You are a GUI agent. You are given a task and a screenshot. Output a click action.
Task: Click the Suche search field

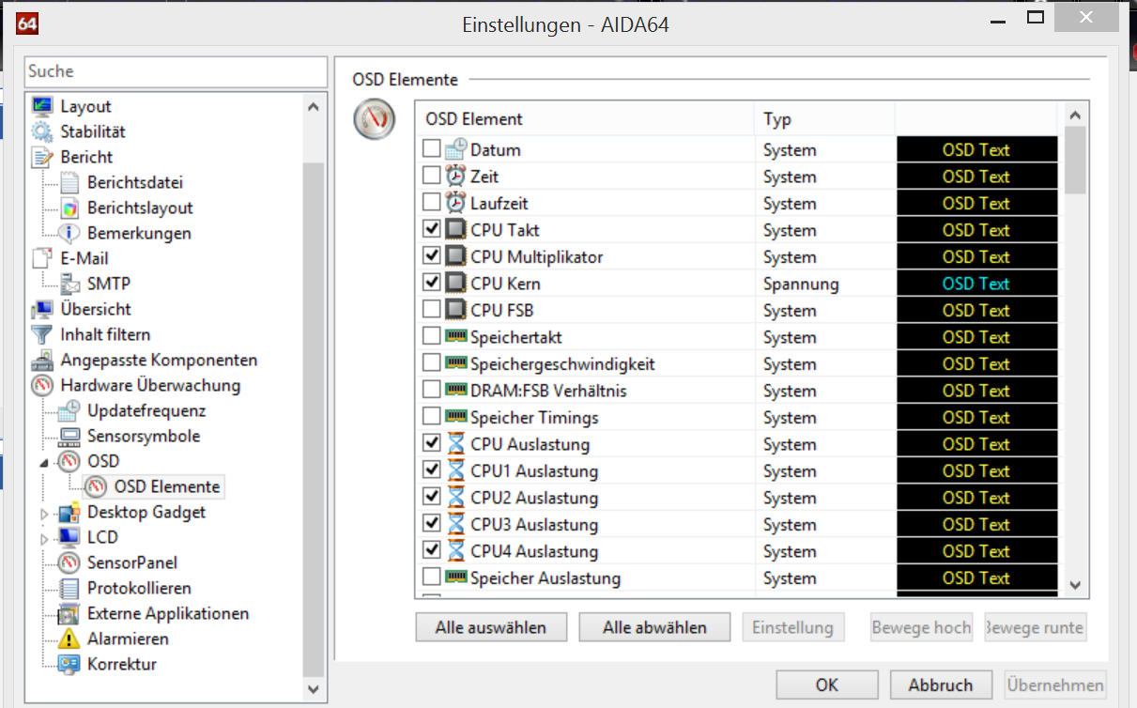point(176,71)
